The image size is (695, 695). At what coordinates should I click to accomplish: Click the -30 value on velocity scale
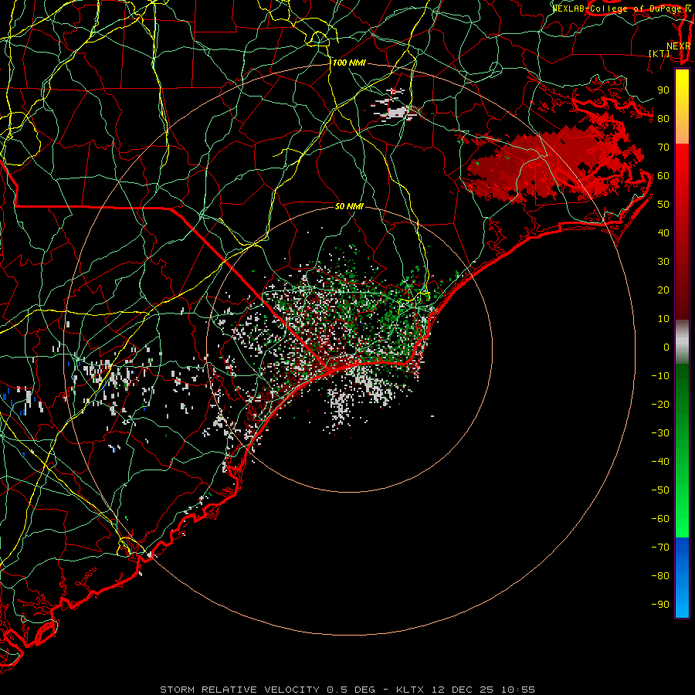tap(660, 433)
